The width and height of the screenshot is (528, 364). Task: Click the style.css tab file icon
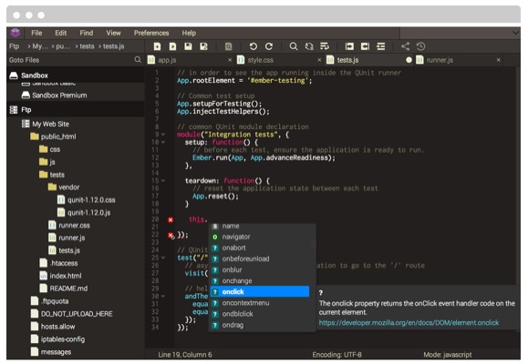coord(241,60)
